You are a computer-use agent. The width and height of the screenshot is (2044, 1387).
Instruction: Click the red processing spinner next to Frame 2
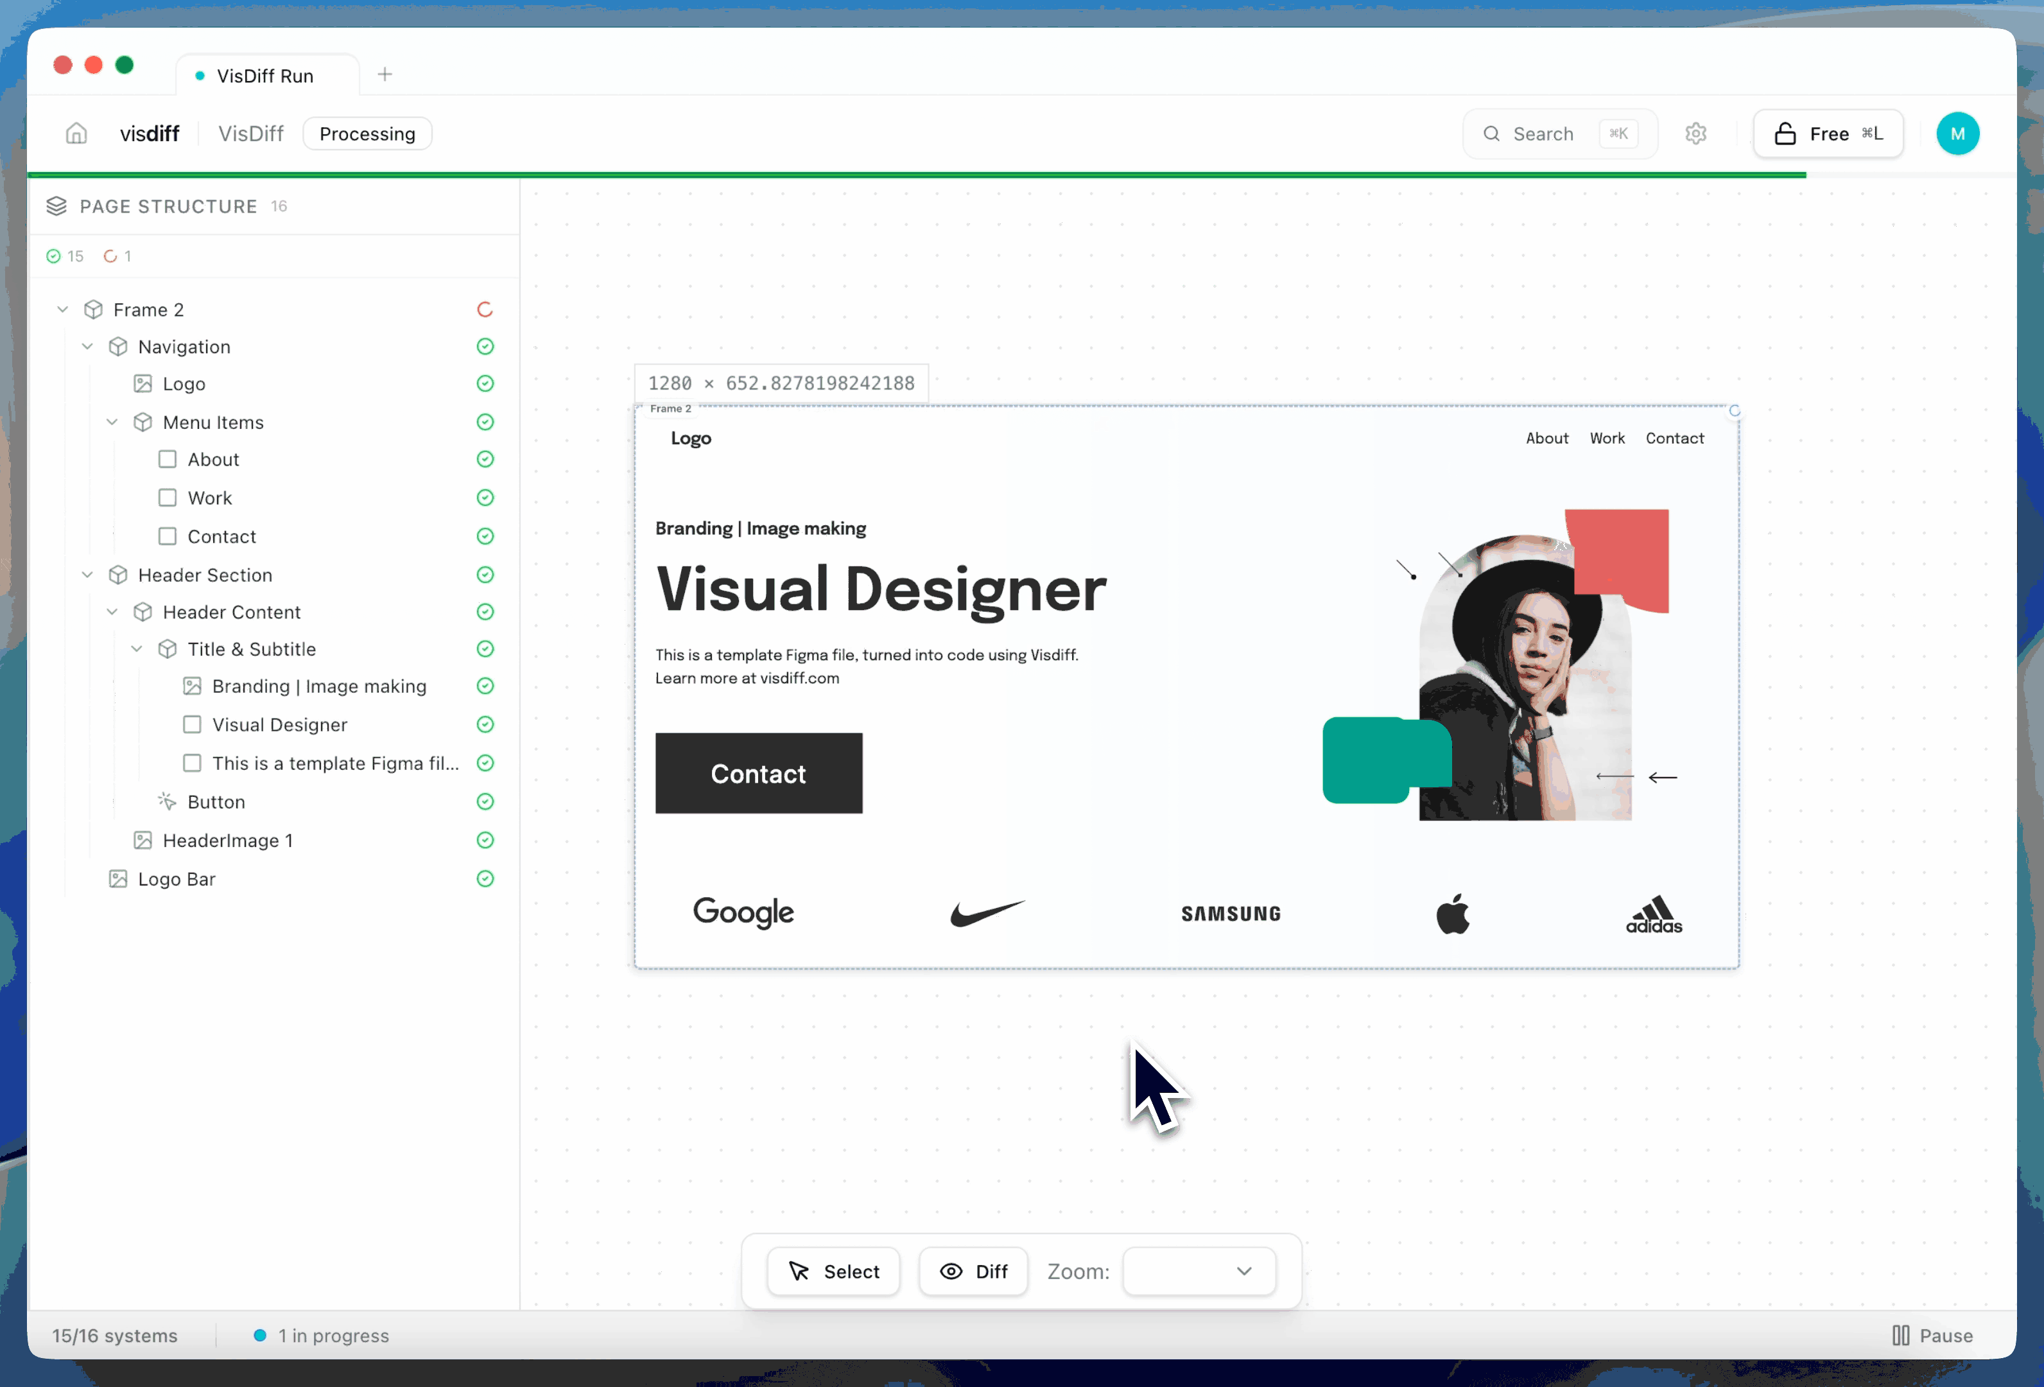click(x=485, y=310)
